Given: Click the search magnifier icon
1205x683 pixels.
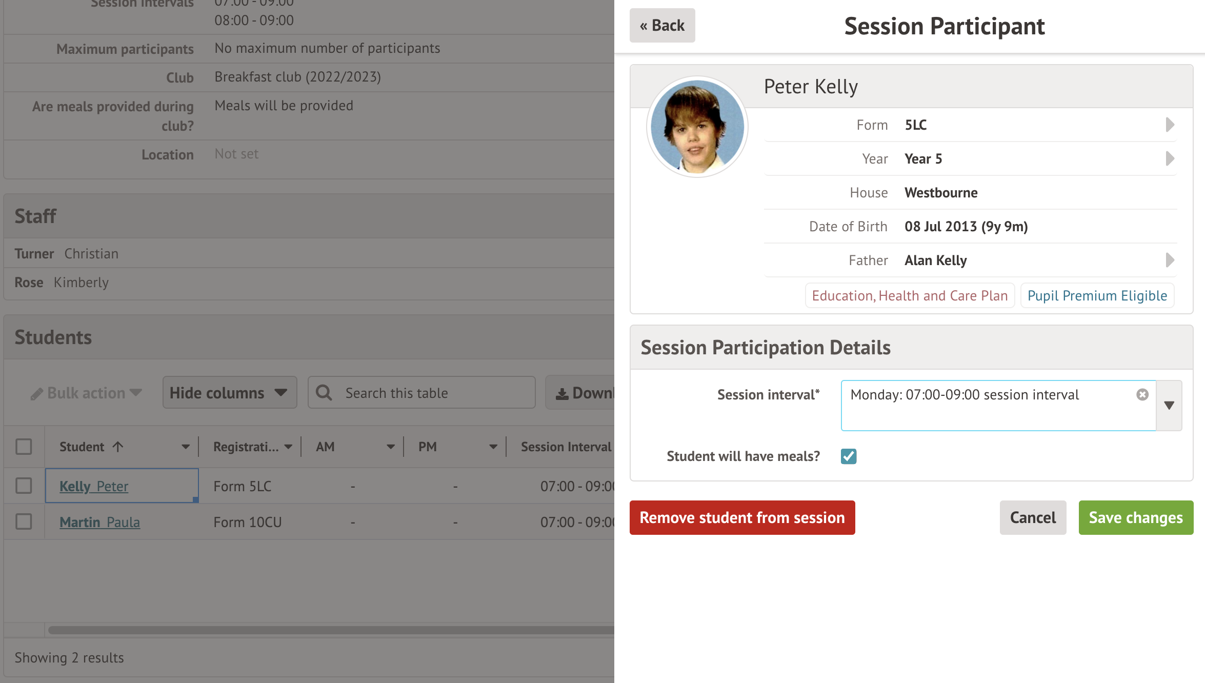Looking at the screenshot, I should 324,393.
